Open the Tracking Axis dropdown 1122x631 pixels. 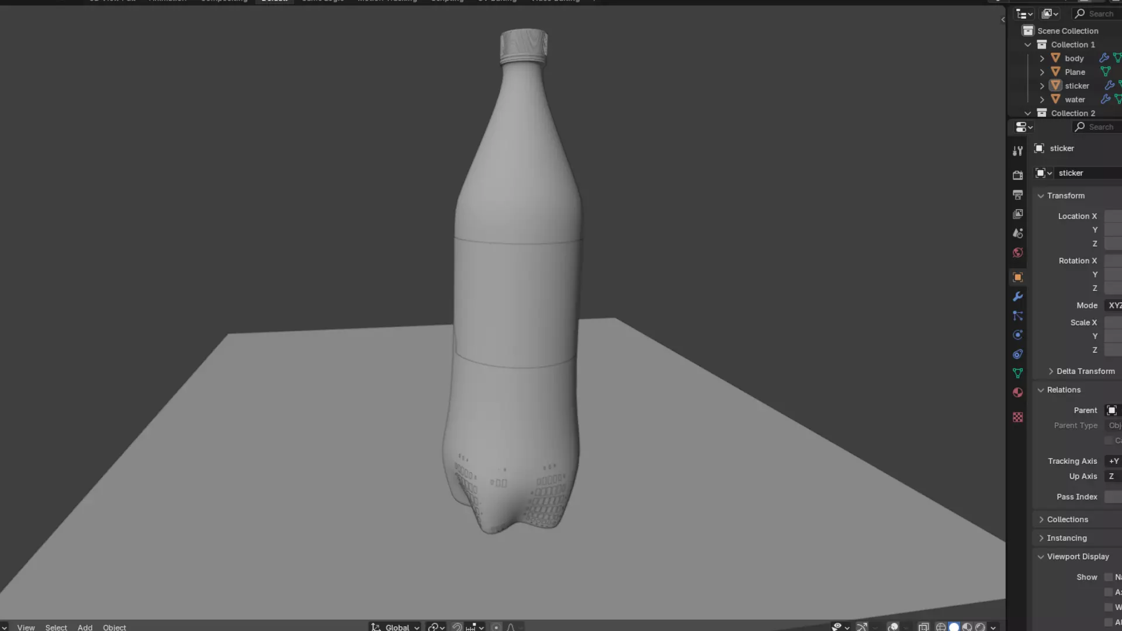[1113, 461]
